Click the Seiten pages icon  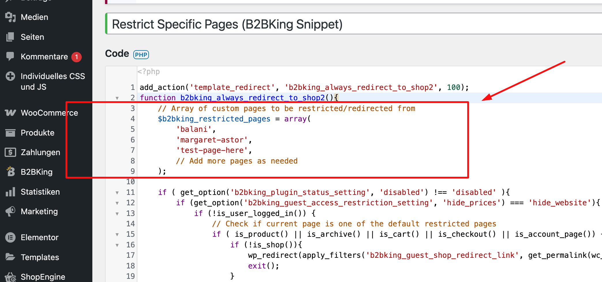click(x=10, y=37)
